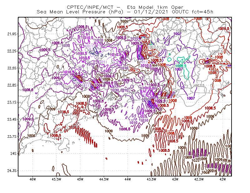This screenshot has height=193, width=250.
Task: Click the "46W" longitude axis label
Action: pyautogui.click(x=33, y=179)
